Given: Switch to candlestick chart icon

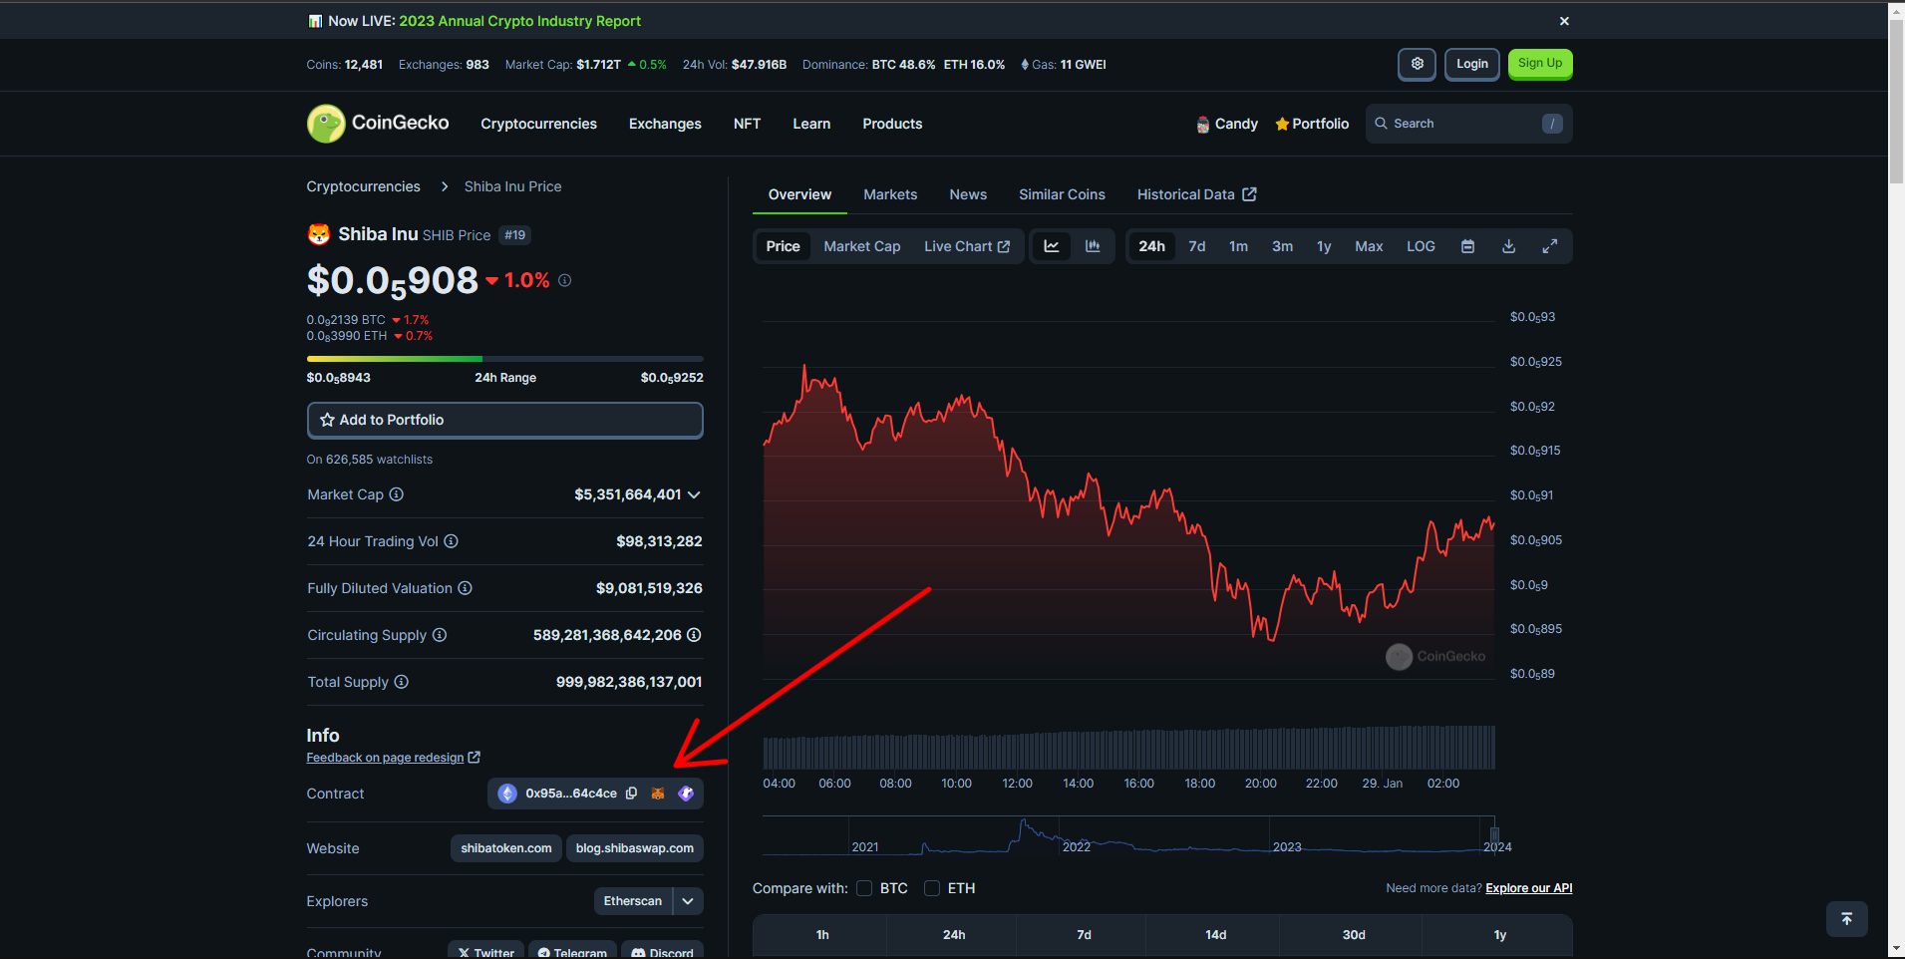Looking at the screenshot, I should click(x=1093, y=246).
